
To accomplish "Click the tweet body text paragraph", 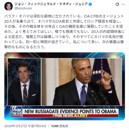I will click(x=64, y=31).
